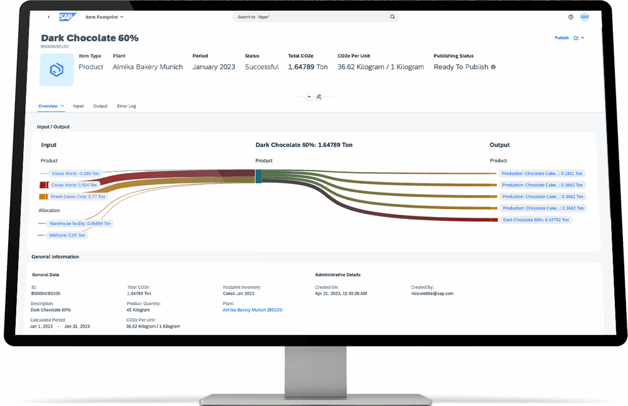
Task: Switch to the Output tab
Action: click(x=100, y=106)
